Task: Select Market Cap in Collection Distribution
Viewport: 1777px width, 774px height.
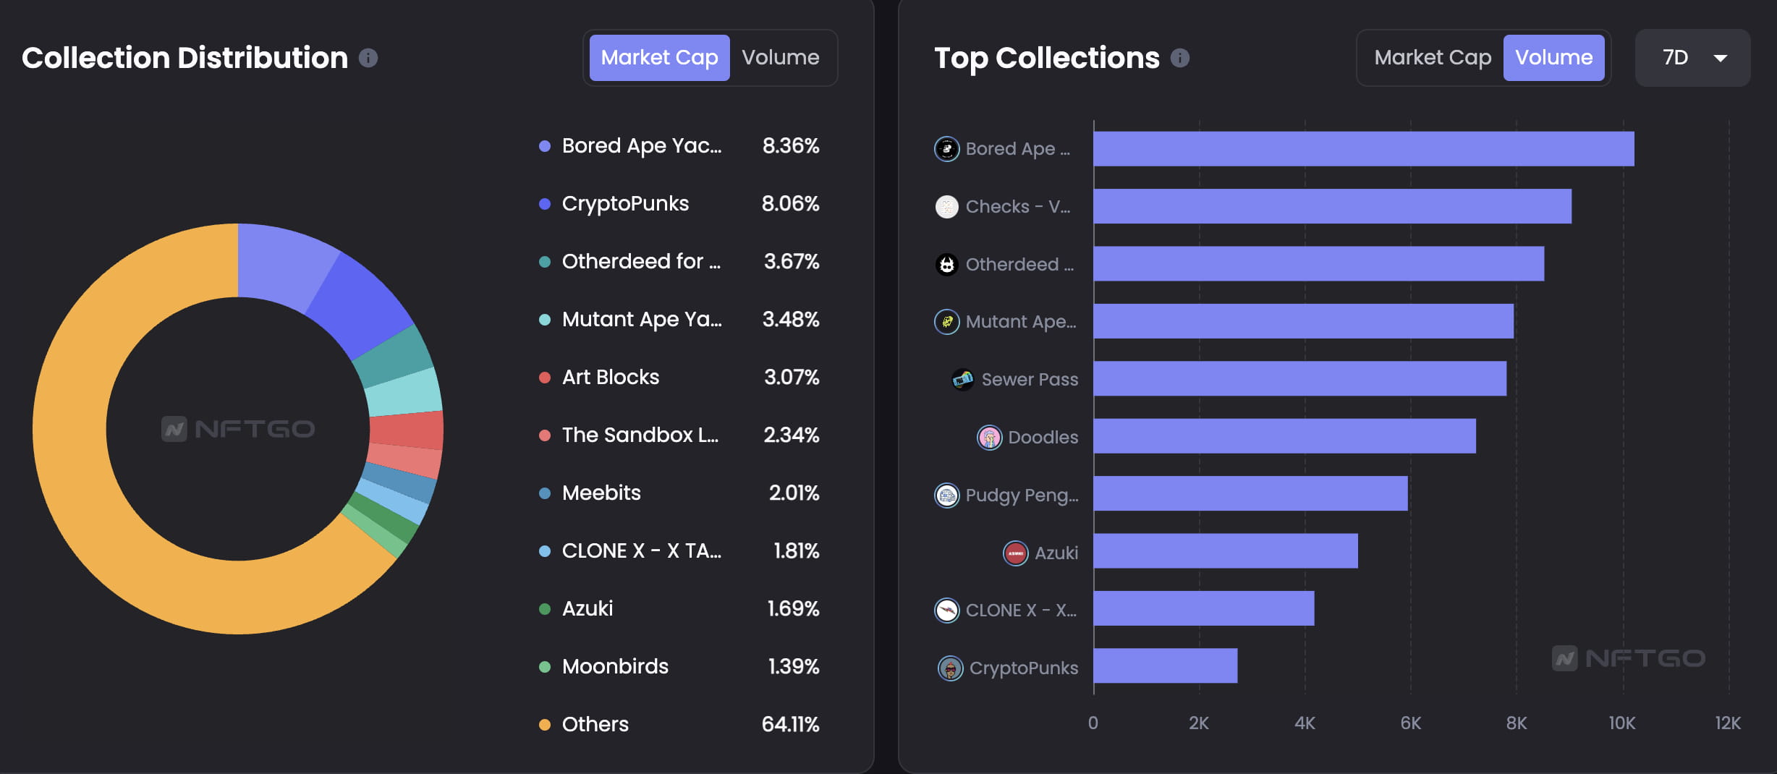Action: point(659,58)
